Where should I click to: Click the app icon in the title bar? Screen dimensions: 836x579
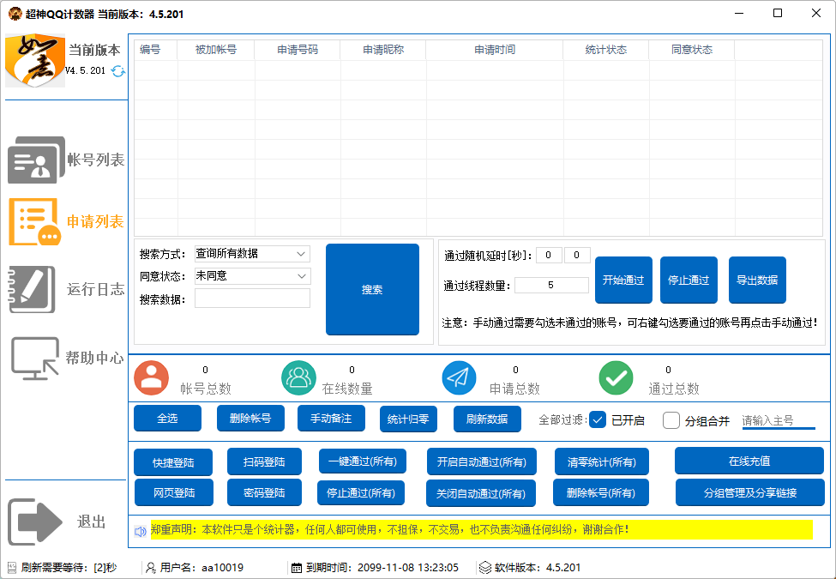[15, 14]
